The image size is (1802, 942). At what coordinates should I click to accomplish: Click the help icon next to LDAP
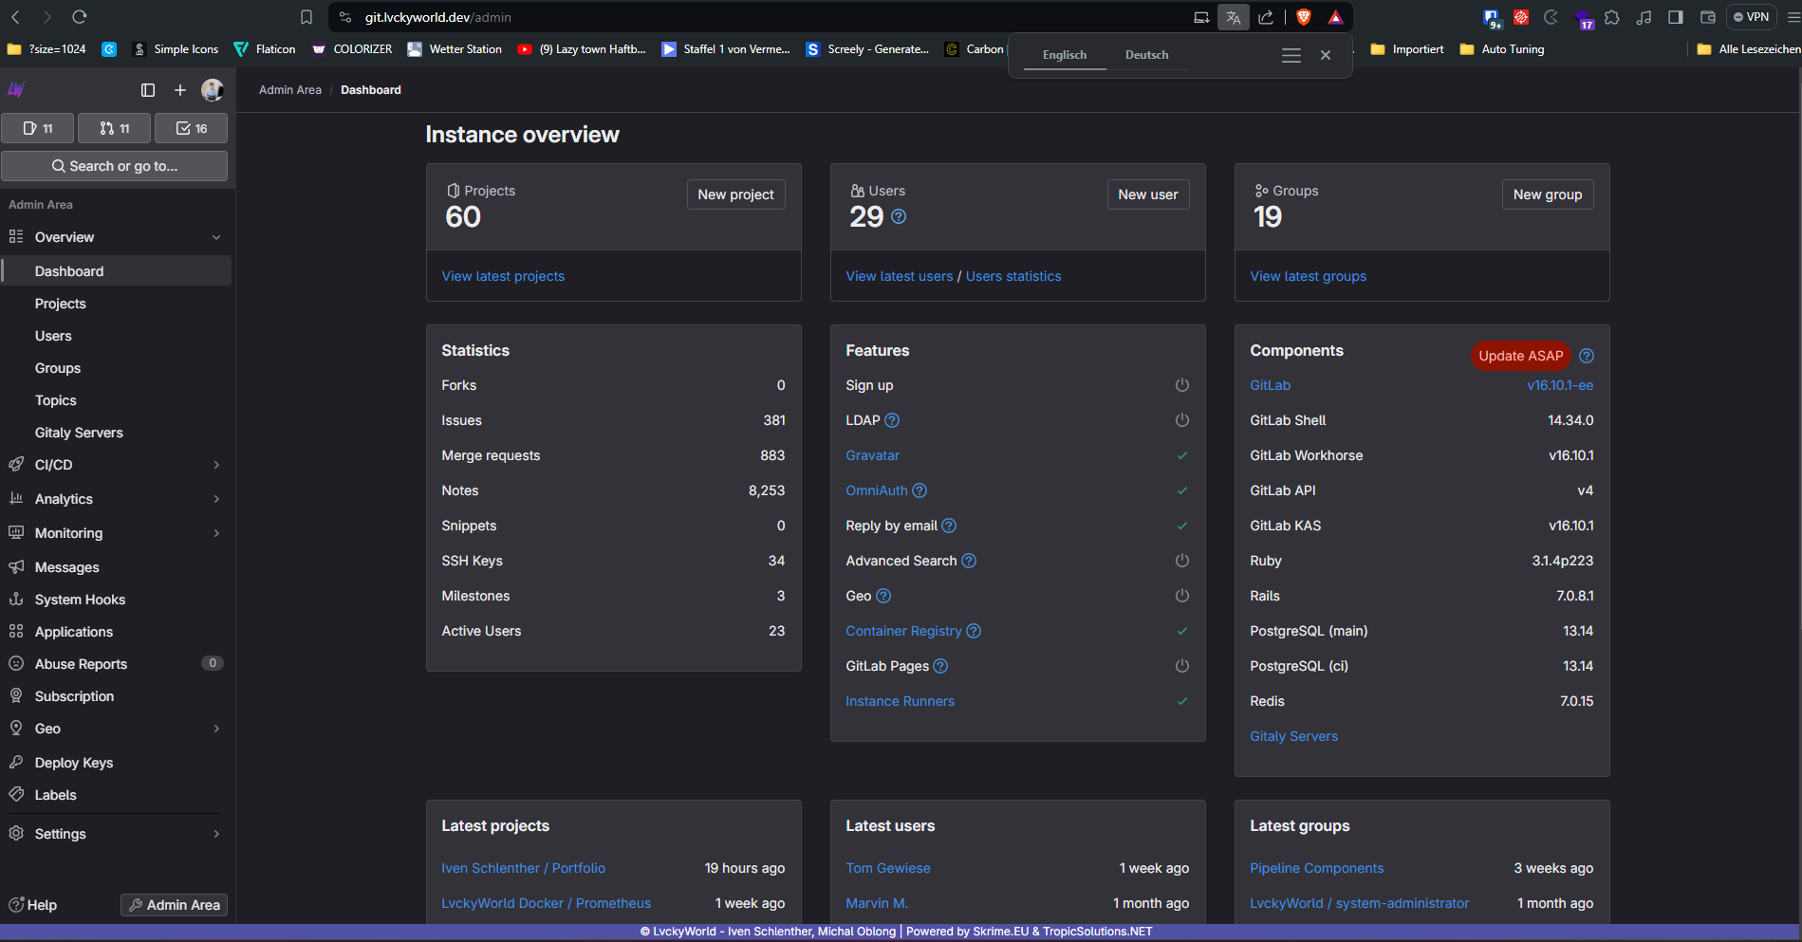click(x=892, y=420)
